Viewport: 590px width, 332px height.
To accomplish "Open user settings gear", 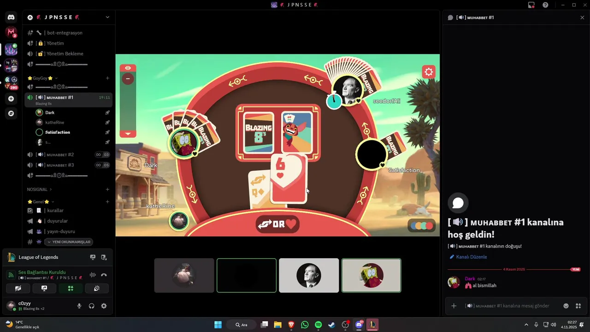I will tap(104, 306).
